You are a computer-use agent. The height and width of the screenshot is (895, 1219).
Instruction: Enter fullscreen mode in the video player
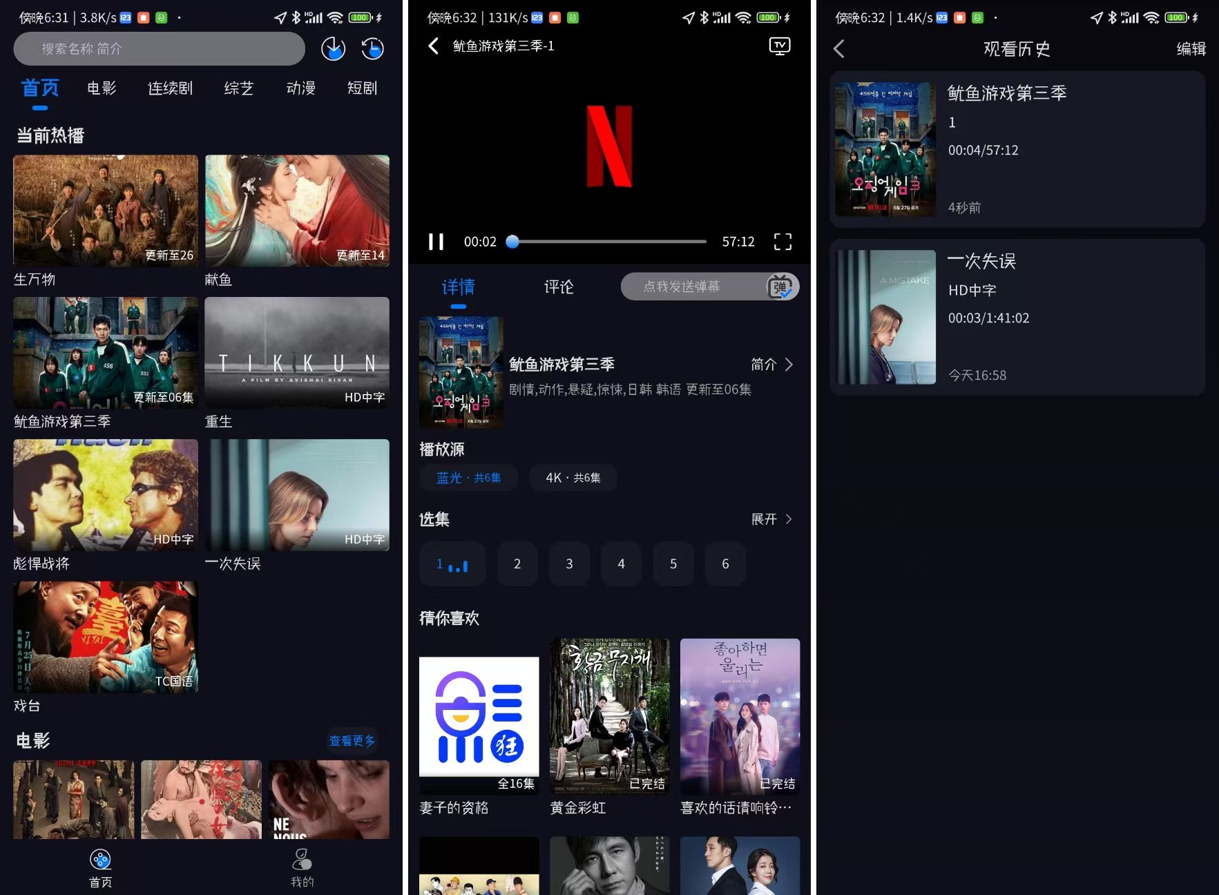click(x=783, y=242)
